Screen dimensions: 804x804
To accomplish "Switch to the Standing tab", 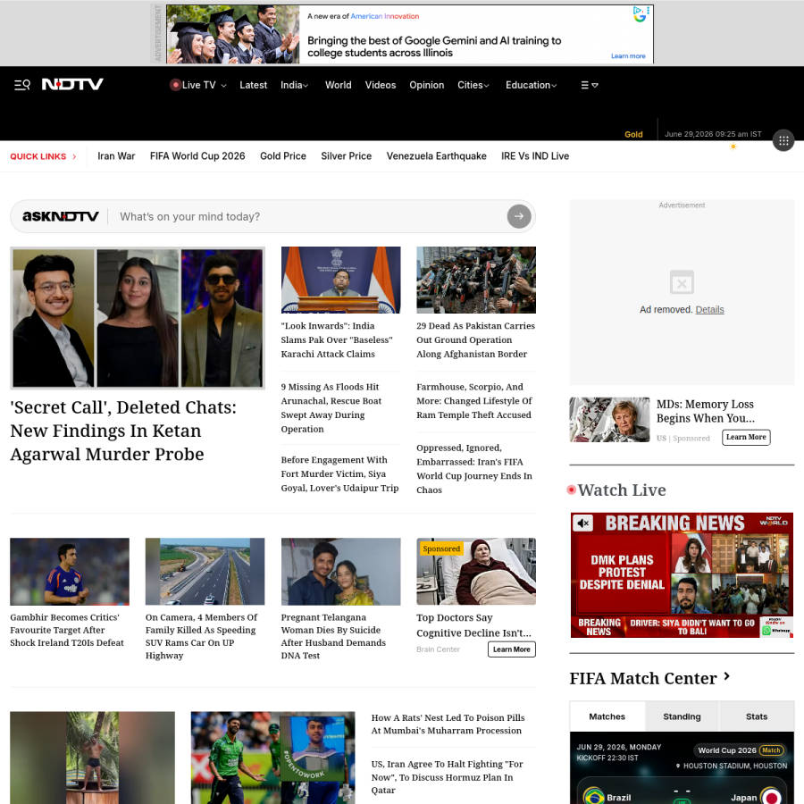I will [x=682, y=716].
